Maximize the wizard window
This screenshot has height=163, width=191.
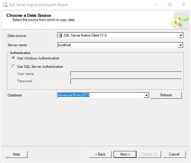tap(170, 5)
